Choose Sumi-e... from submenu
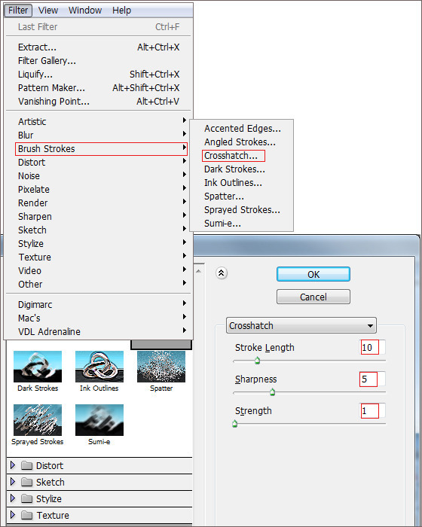Image resolution: width=422 pixels, height=527 pixels. click(242, 223)
